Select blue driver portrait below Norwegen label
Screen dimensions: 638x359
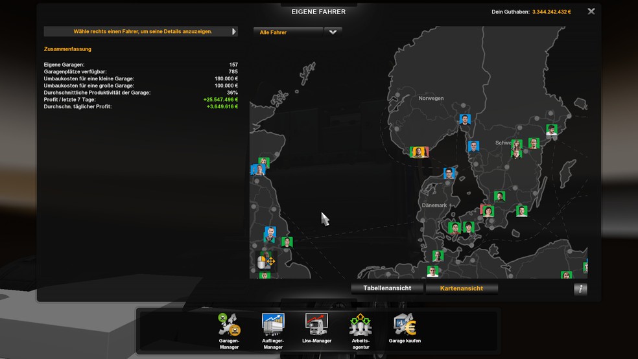coord(465,119)
